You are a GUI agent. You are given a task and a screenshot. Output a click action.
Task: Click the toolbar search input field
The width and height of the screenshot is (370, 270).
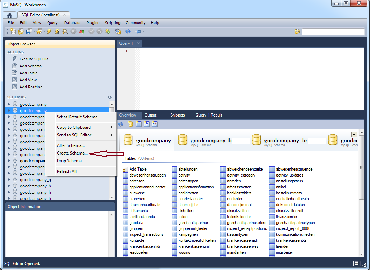pyautogui.click(x=333, y=32)
